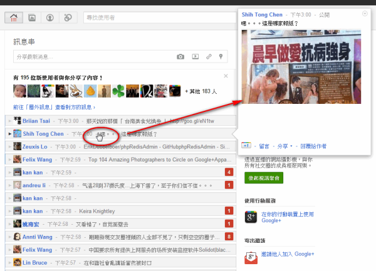Screen dimensions: 376x271
Task: Expand the Briian Tsai post row
Action: pos(120,121)
